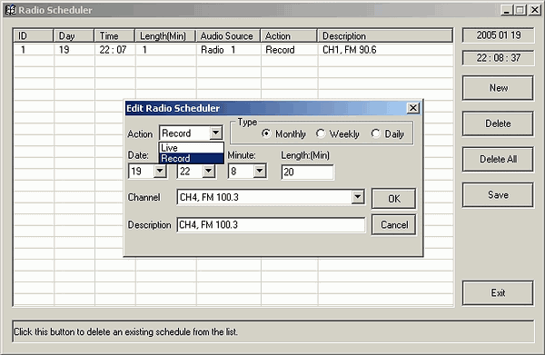
Task: Create a New schedule
Action: click(498, 88)
